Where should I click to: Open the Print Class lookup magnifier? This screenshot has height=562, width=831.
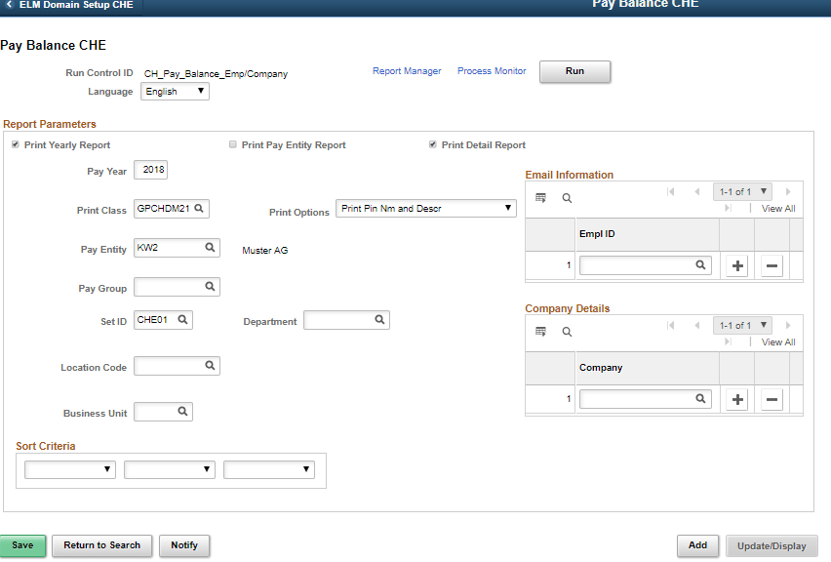(x=197, y=208)
